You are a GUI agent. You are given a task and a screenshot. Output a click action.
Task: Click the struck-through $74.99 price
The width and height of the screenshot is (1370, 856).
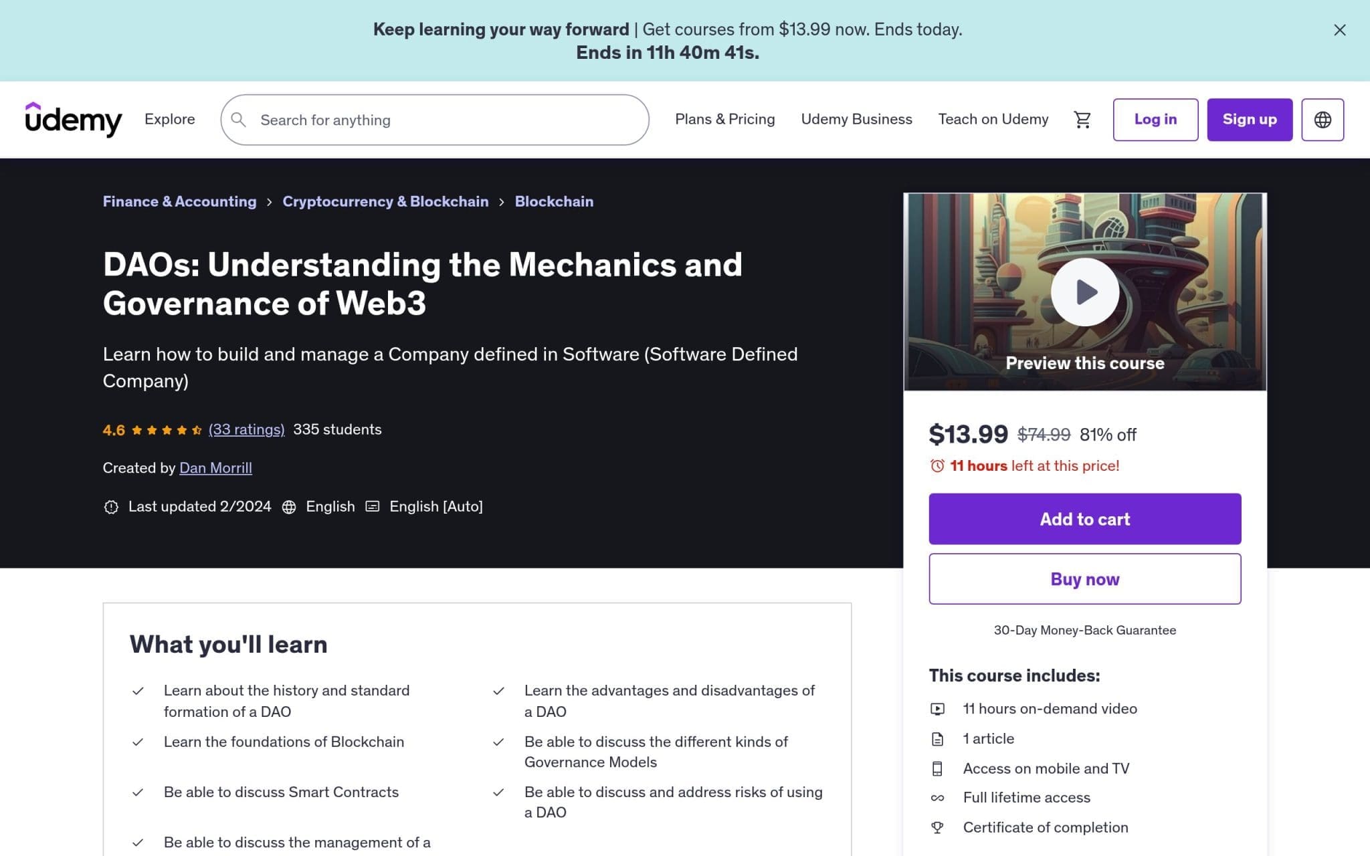click(1044, 435)
